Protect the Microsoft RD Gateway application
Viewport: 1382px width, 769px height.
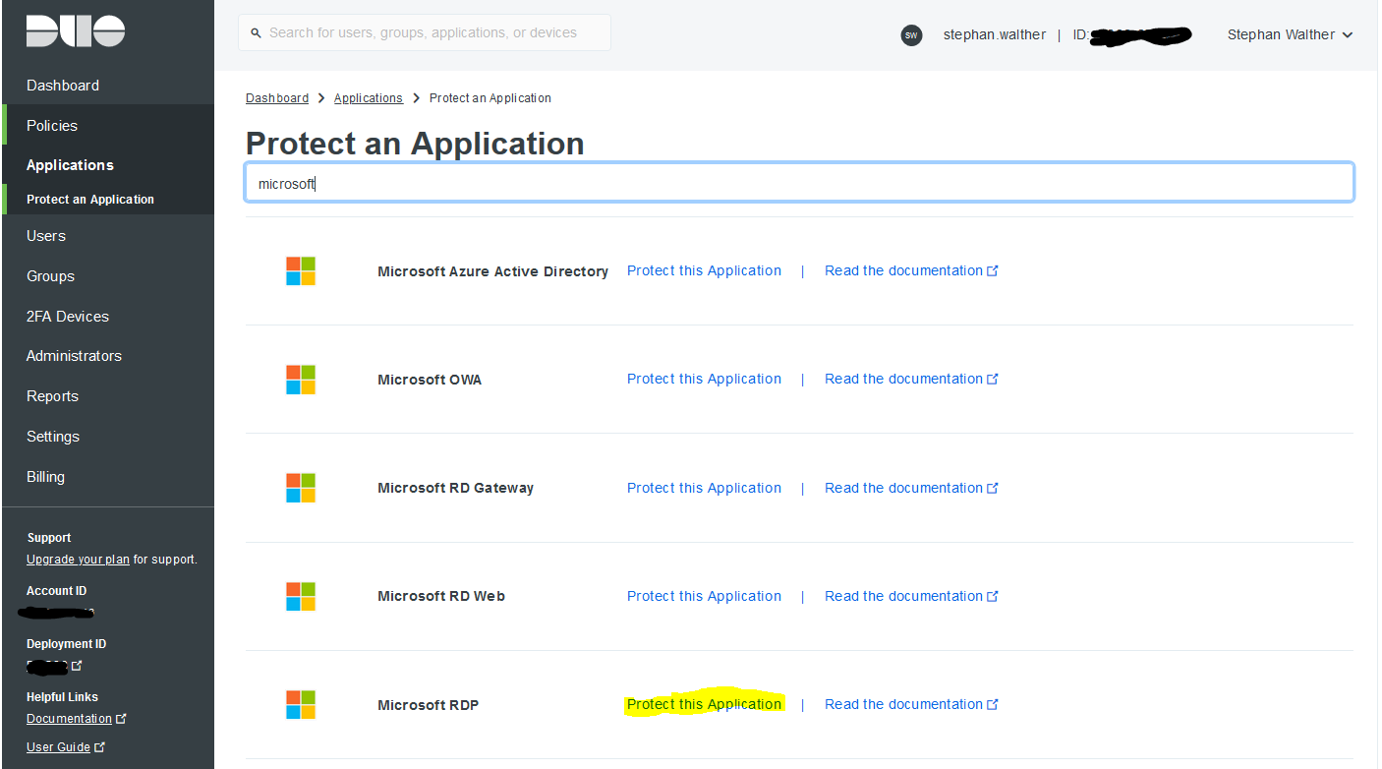[x=704, y=488]
